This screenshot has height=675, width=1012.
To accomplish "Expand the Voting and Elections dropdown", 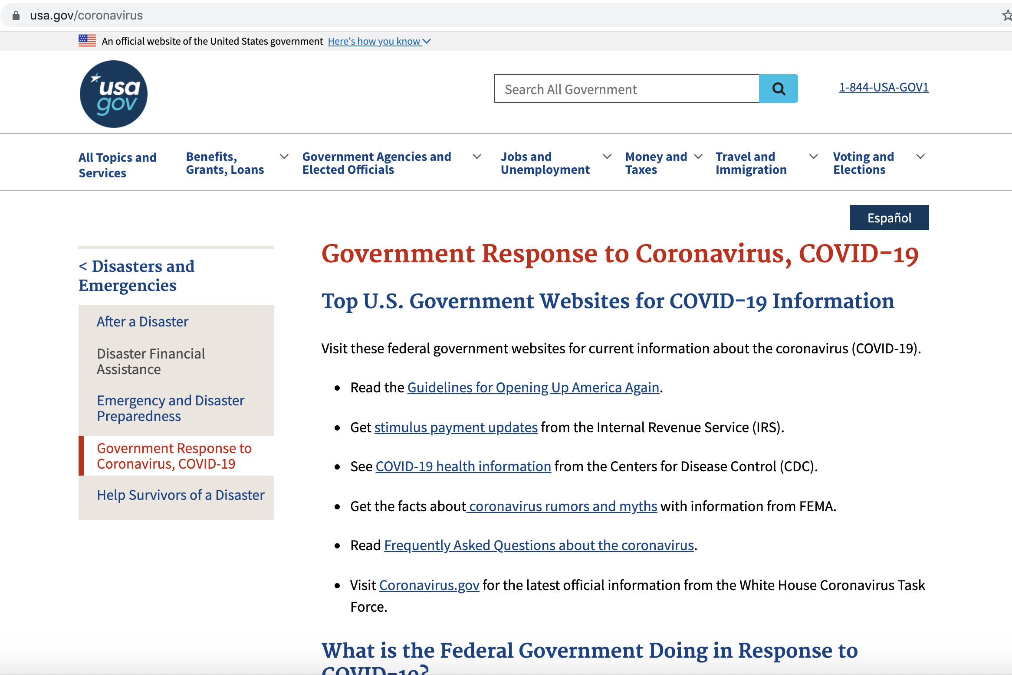I will tap(920, 157).
